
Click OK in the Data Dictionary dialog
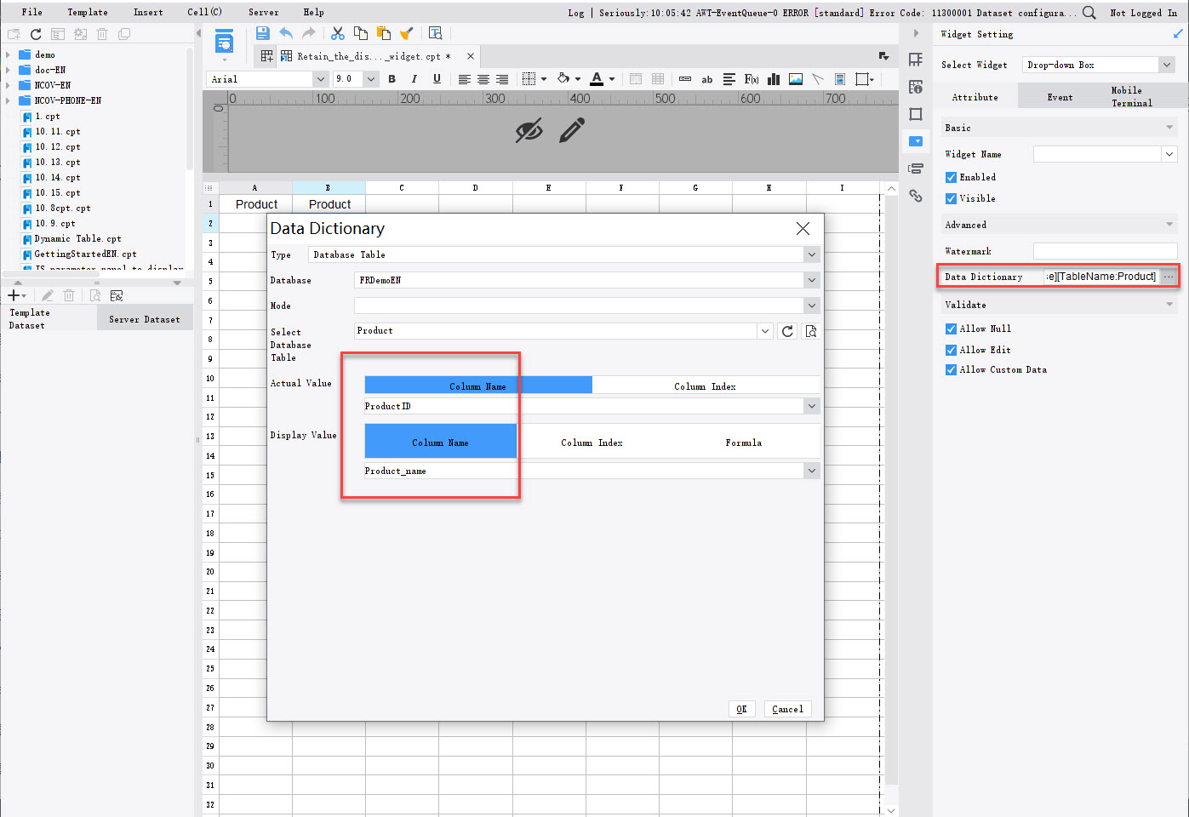tap(741, 708)
